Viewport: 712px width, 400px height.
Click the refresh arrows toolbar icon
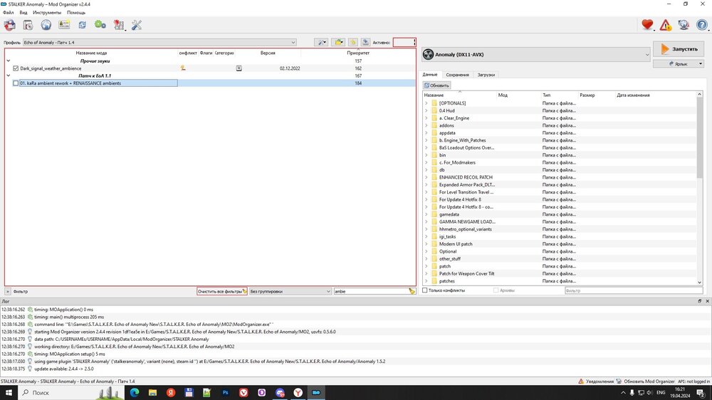click(83, 25)
